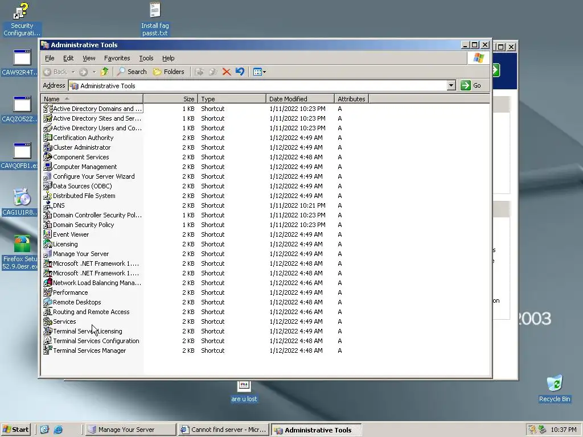Viewport: 583px width, 437px height.
Task: Click the Move To toolbar icon
Action: tap(199, 71)
